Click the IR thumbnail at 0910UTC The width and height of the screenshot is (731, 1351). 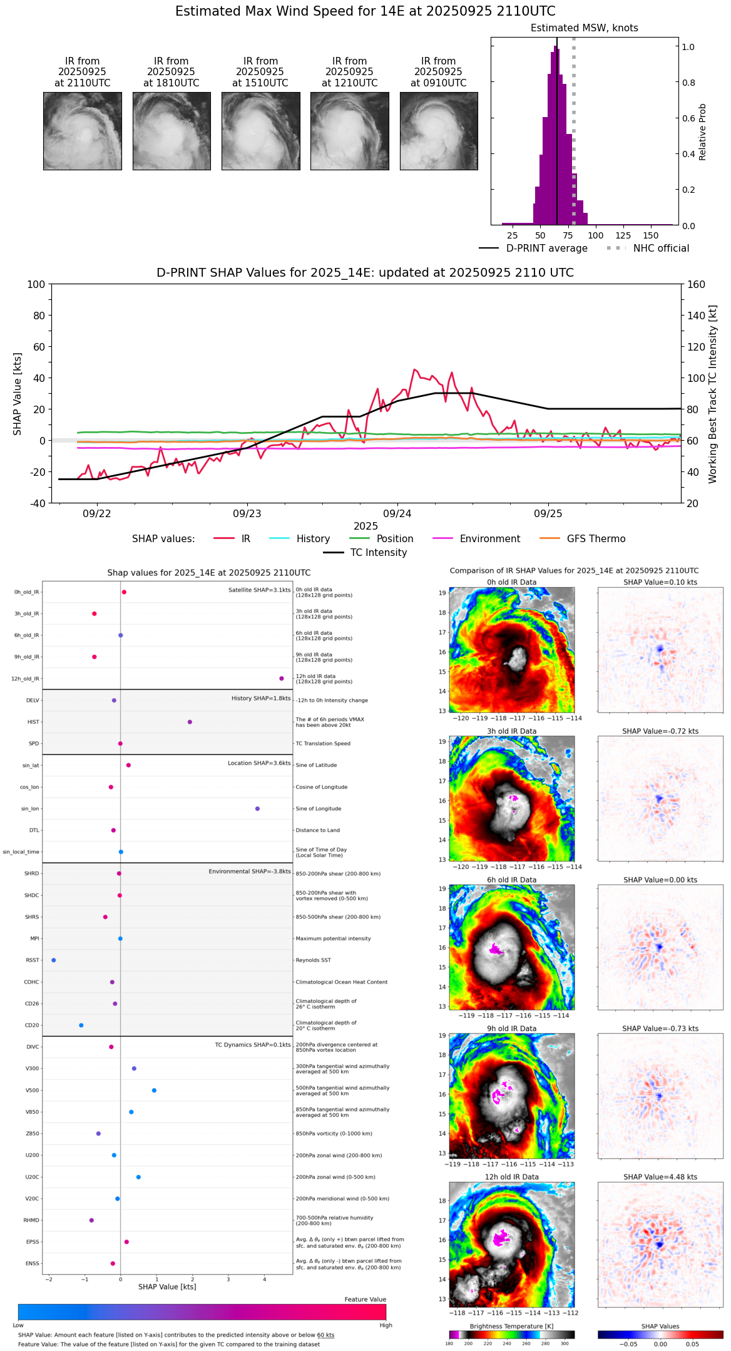439,131
